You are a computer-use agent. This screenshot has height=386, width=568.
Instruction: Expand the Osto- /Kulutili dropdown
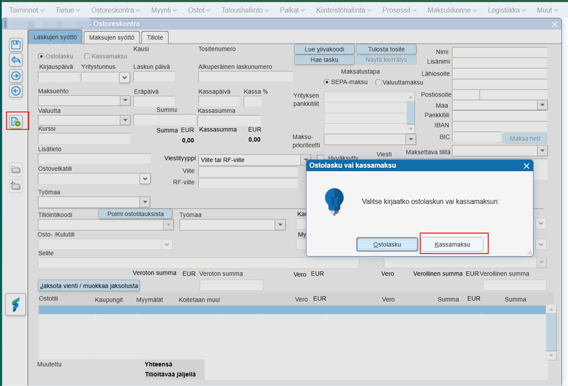167,244
